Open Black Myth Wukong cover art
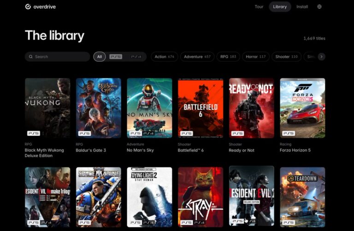The image size is (354, 231). (x=47, y=108)
